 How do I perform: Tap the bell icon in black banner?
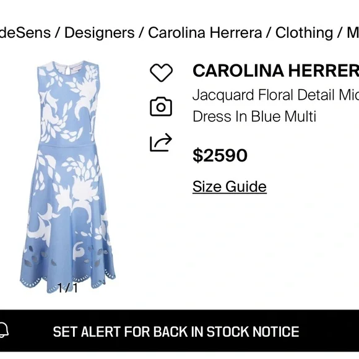click(x=4, y=330)
